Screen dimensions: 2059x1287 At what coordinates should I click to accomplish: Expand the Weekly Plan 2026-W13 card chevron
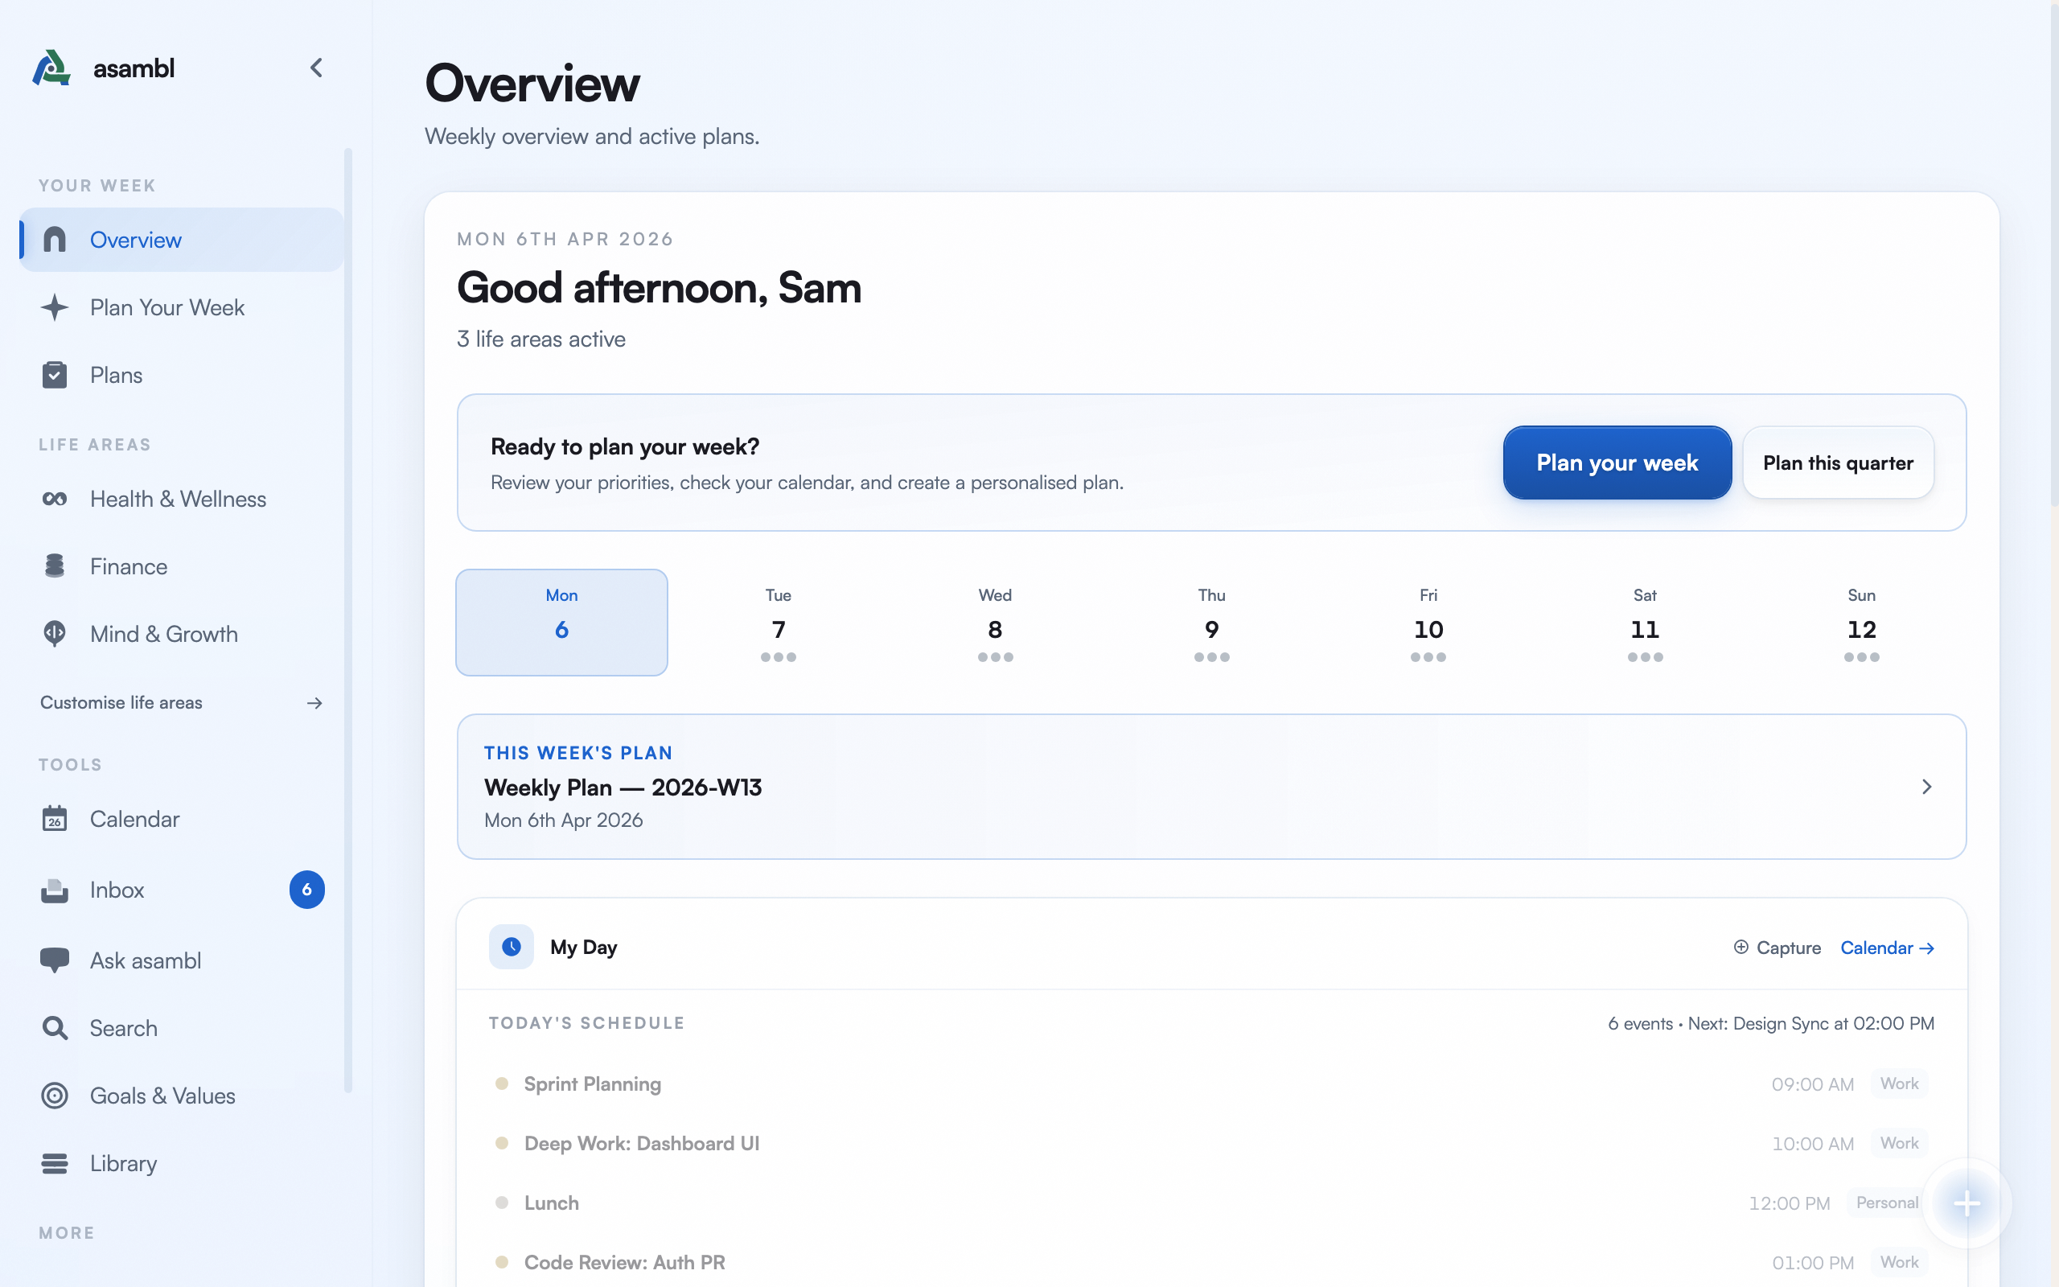[x=1926, y=787]
